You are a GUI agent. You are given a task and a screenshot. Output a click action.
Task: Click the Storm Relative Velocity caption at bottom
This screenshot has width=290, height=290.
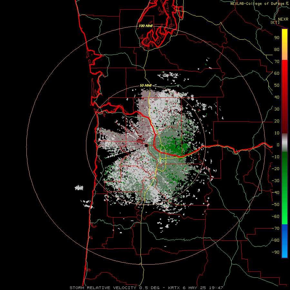pos(146,288)
